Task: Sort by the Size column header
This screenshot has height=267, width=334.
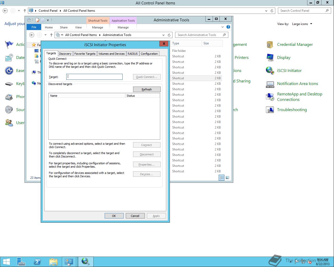Action: (212, 43)
